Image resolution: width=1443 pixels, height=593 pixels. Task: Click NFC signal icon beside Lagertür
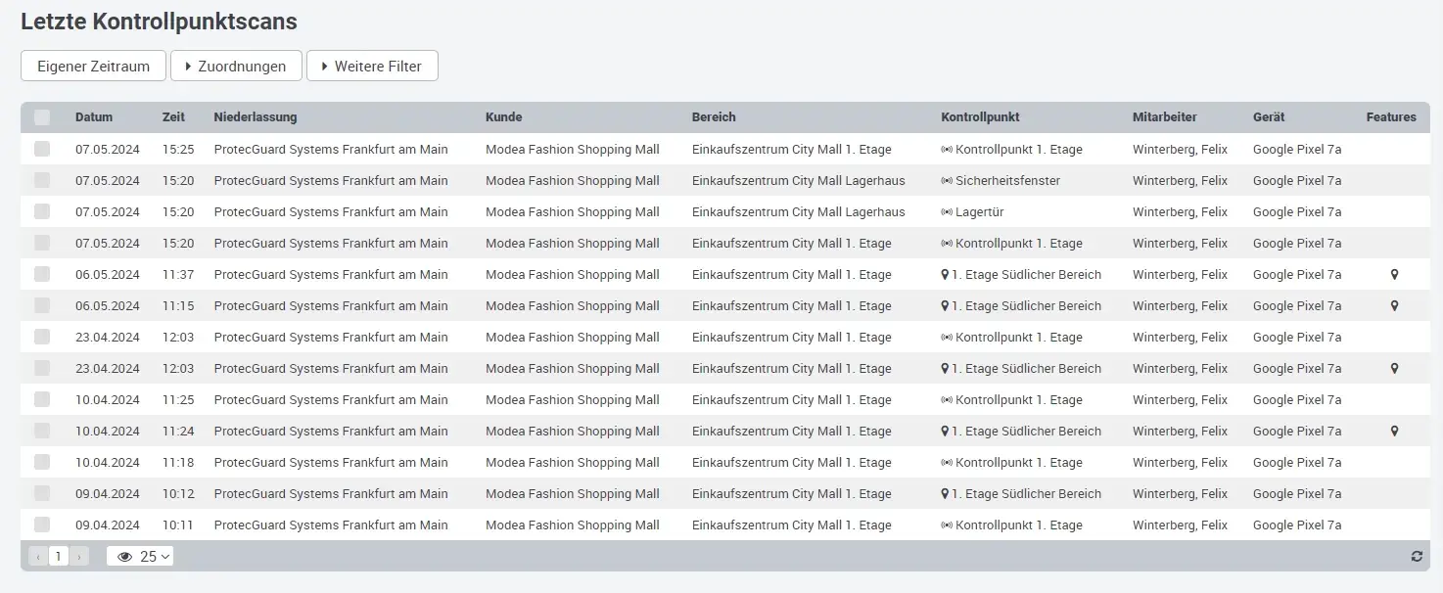coord(947,212)
